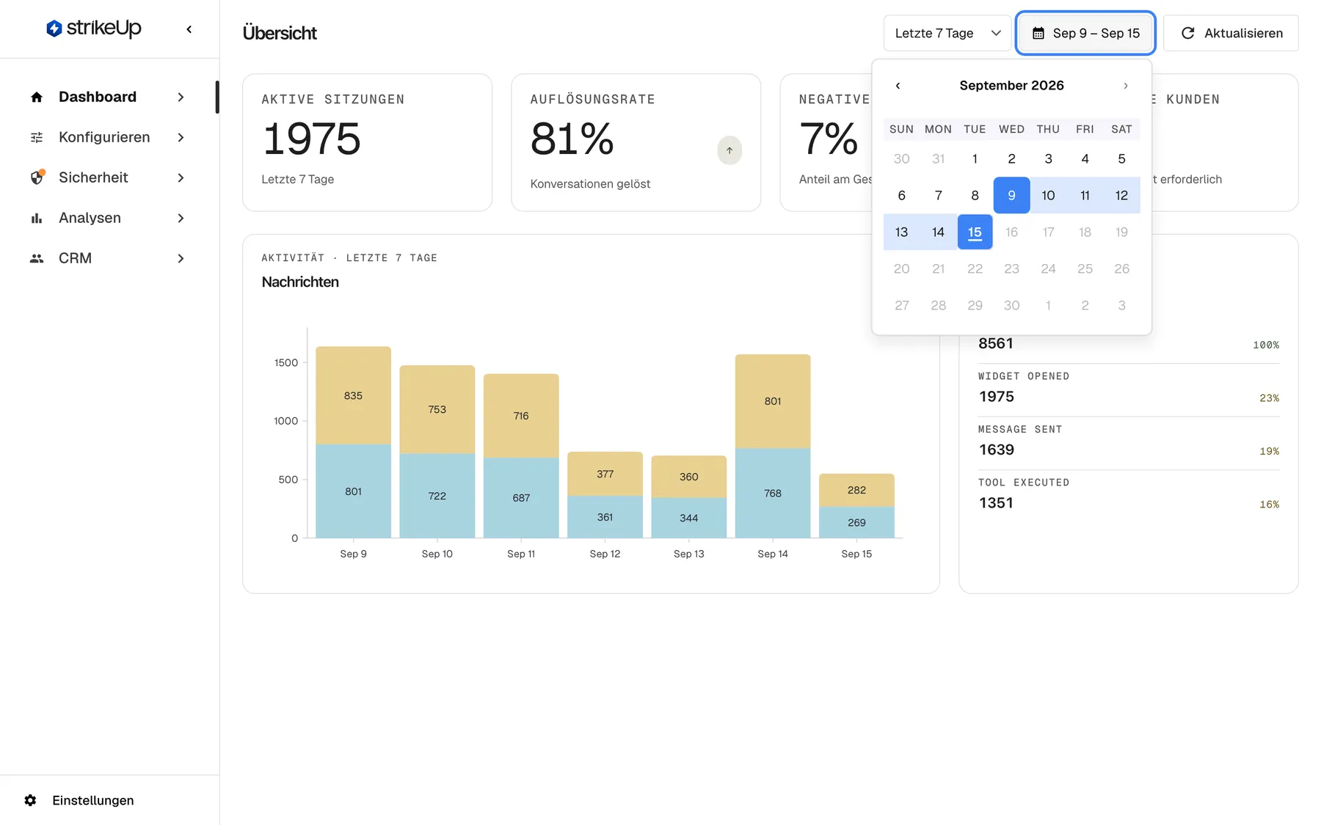
Task: Open the Konfigurieren menu item
Action: [x=109, y=137]
